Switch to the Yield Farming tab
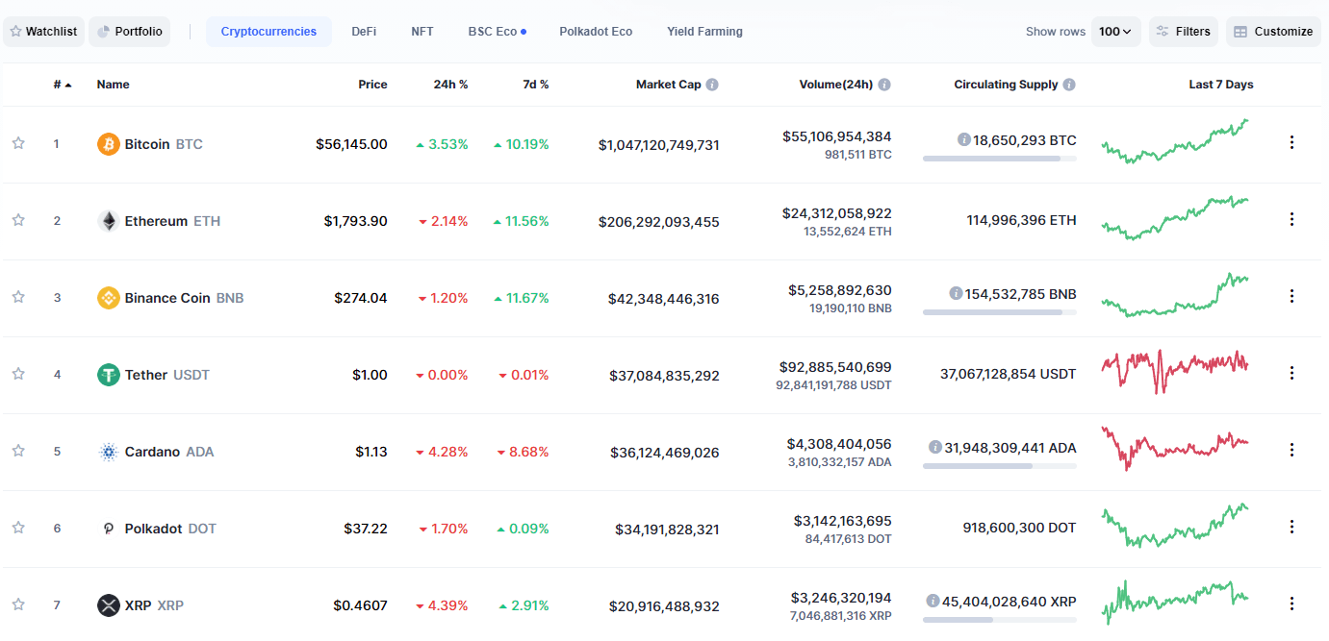This screenshot has height=641, width=1329. click(x=704, y=32)
